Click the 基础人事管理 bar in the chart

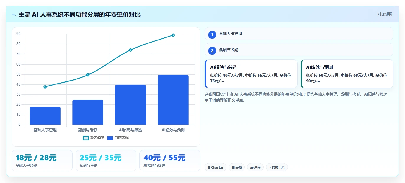click(x=45, y=116)
